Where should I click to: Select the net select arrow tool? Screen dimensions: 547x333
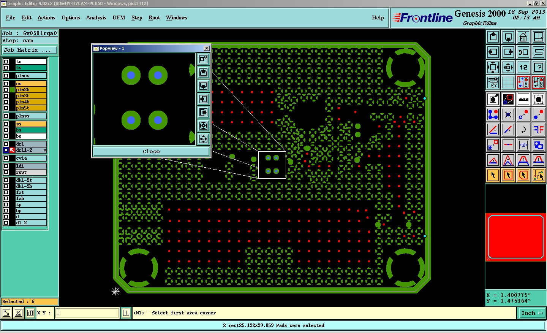click(x=539, y=175)
